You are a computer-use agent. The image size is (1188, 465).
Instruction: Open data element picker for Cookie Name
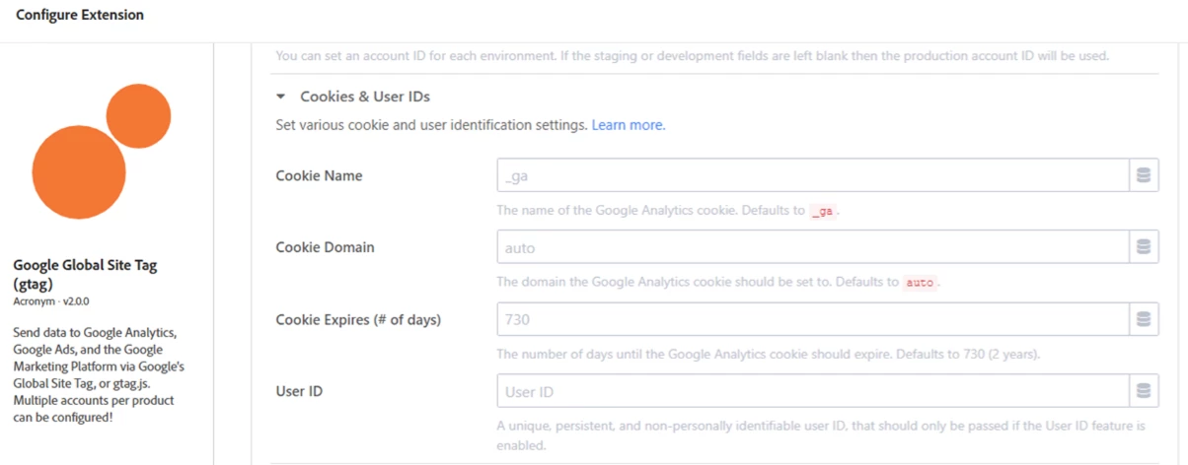point(1144,175)
